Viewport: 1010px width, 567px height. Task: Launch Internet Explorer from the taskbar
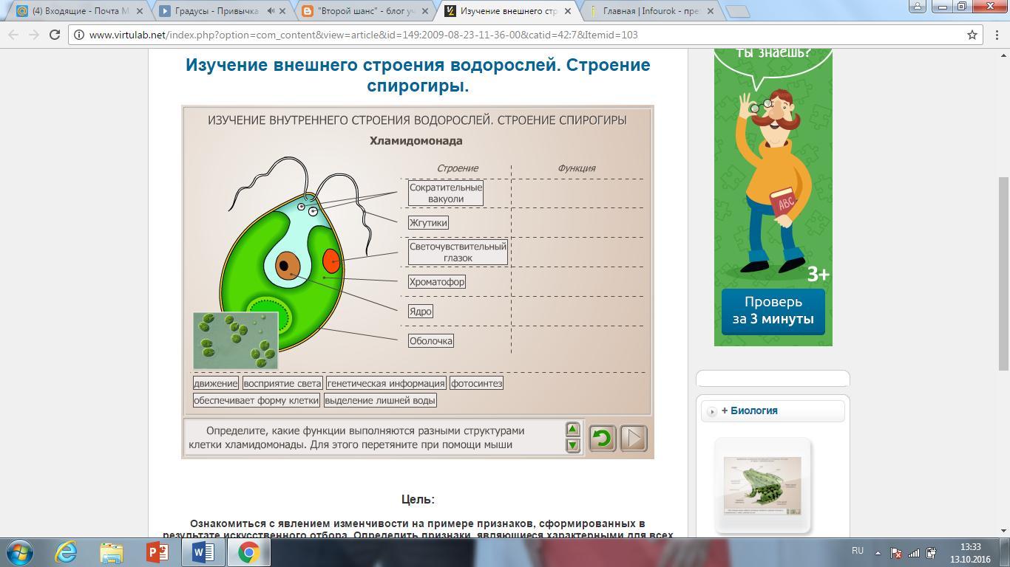[x=66, y=551]
